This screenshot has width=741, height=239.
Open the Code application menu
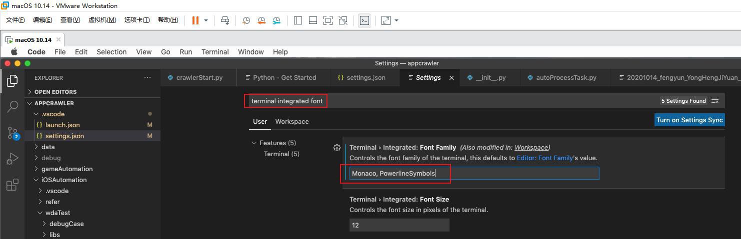click(x=36, y=52)
